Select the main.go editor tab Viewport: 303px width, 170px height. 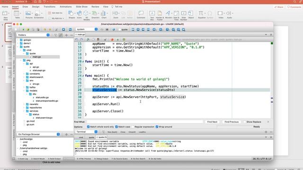point(80,34)
